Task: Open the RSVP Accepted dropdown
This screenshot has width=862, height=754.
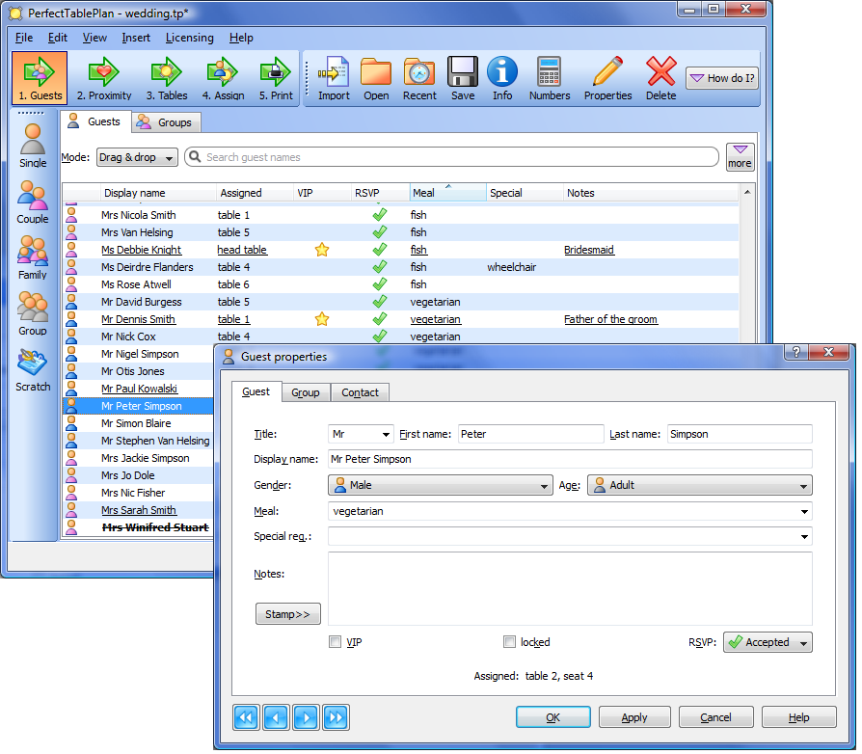Action: pos(768,642)
